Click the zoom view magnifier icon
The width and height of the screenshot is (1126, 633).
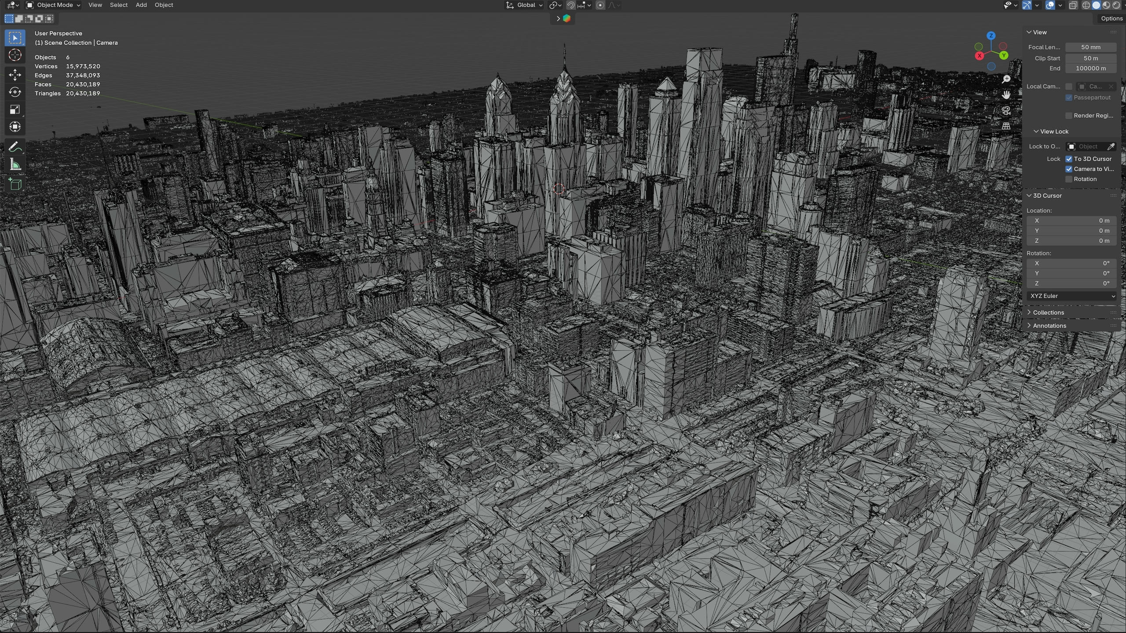click(x=1006, y=79)
